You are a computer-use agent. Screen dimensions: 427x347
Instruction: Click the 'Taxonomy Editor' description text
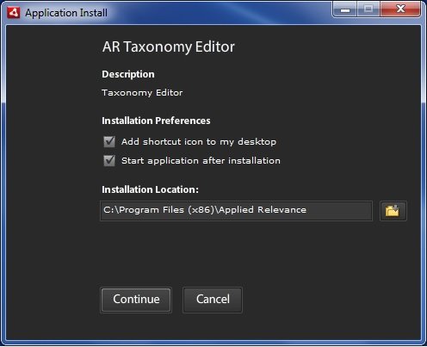(142, 93)
